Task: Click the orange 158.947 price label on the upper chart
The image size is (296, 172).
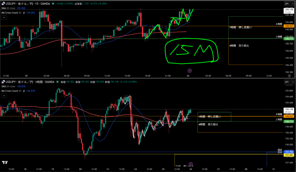Action: click(289, 26)
